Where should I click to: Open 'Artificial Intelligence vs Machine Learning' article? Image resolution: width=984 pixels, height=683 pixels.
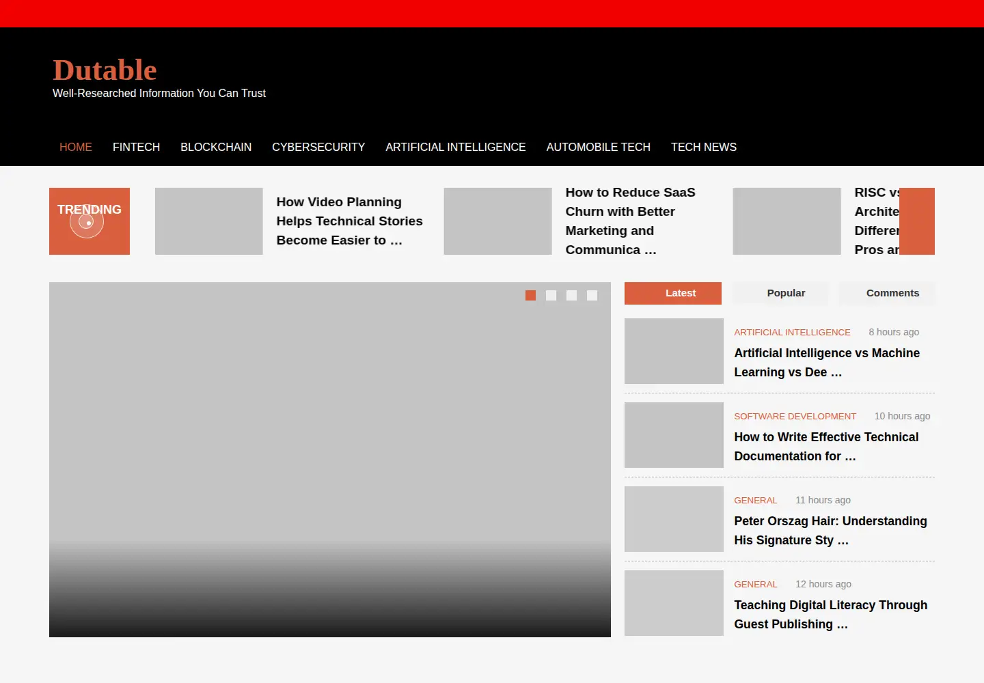(x=827, y=363)
